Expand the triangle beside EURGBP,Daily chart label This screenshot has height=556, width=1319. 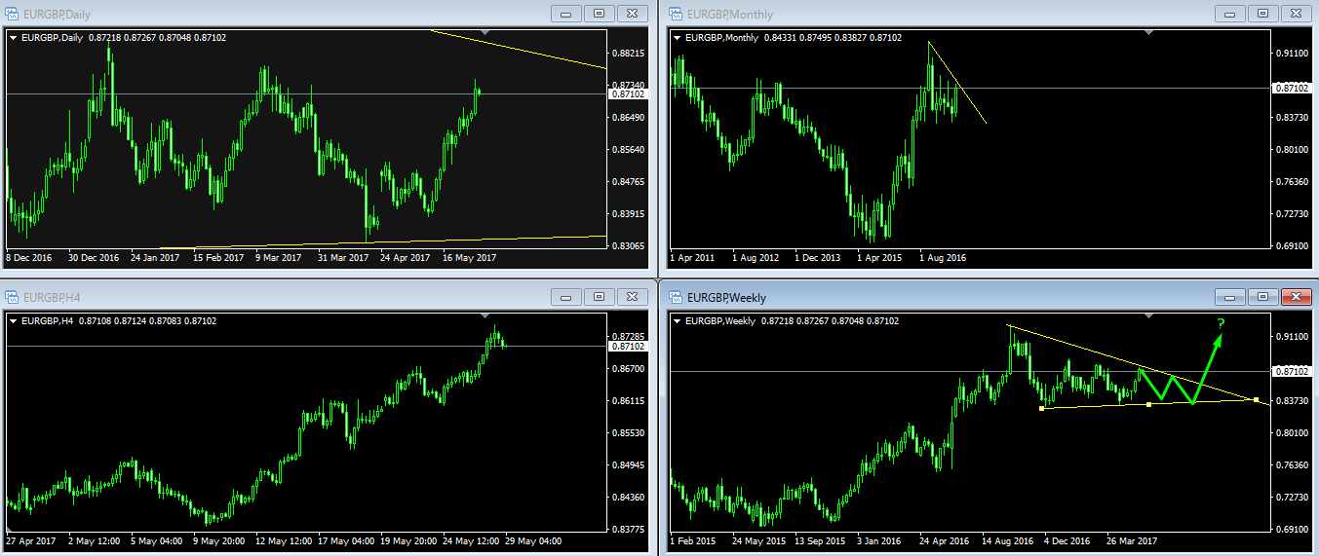pyautogui.click(x=13, y=38)
